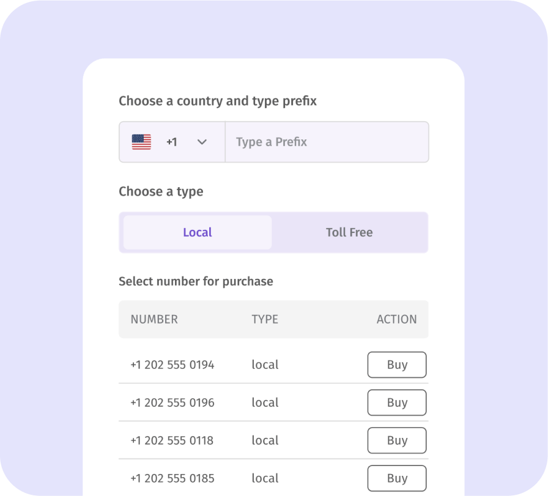Click the TYPE column header

click(x=265, y=319)
